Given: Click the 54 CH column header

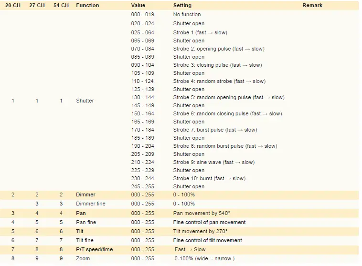Looking at the screenshot, I should click(61, 5).
